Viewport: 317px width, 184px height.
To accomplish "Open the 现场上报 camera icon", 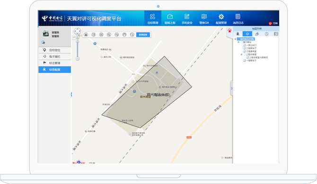I will click(x=170, y=17).
